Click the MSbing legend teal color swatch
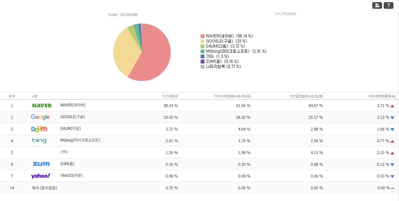Screen dimensions: 399x201 pyautogui.click(x=203, y=51)
